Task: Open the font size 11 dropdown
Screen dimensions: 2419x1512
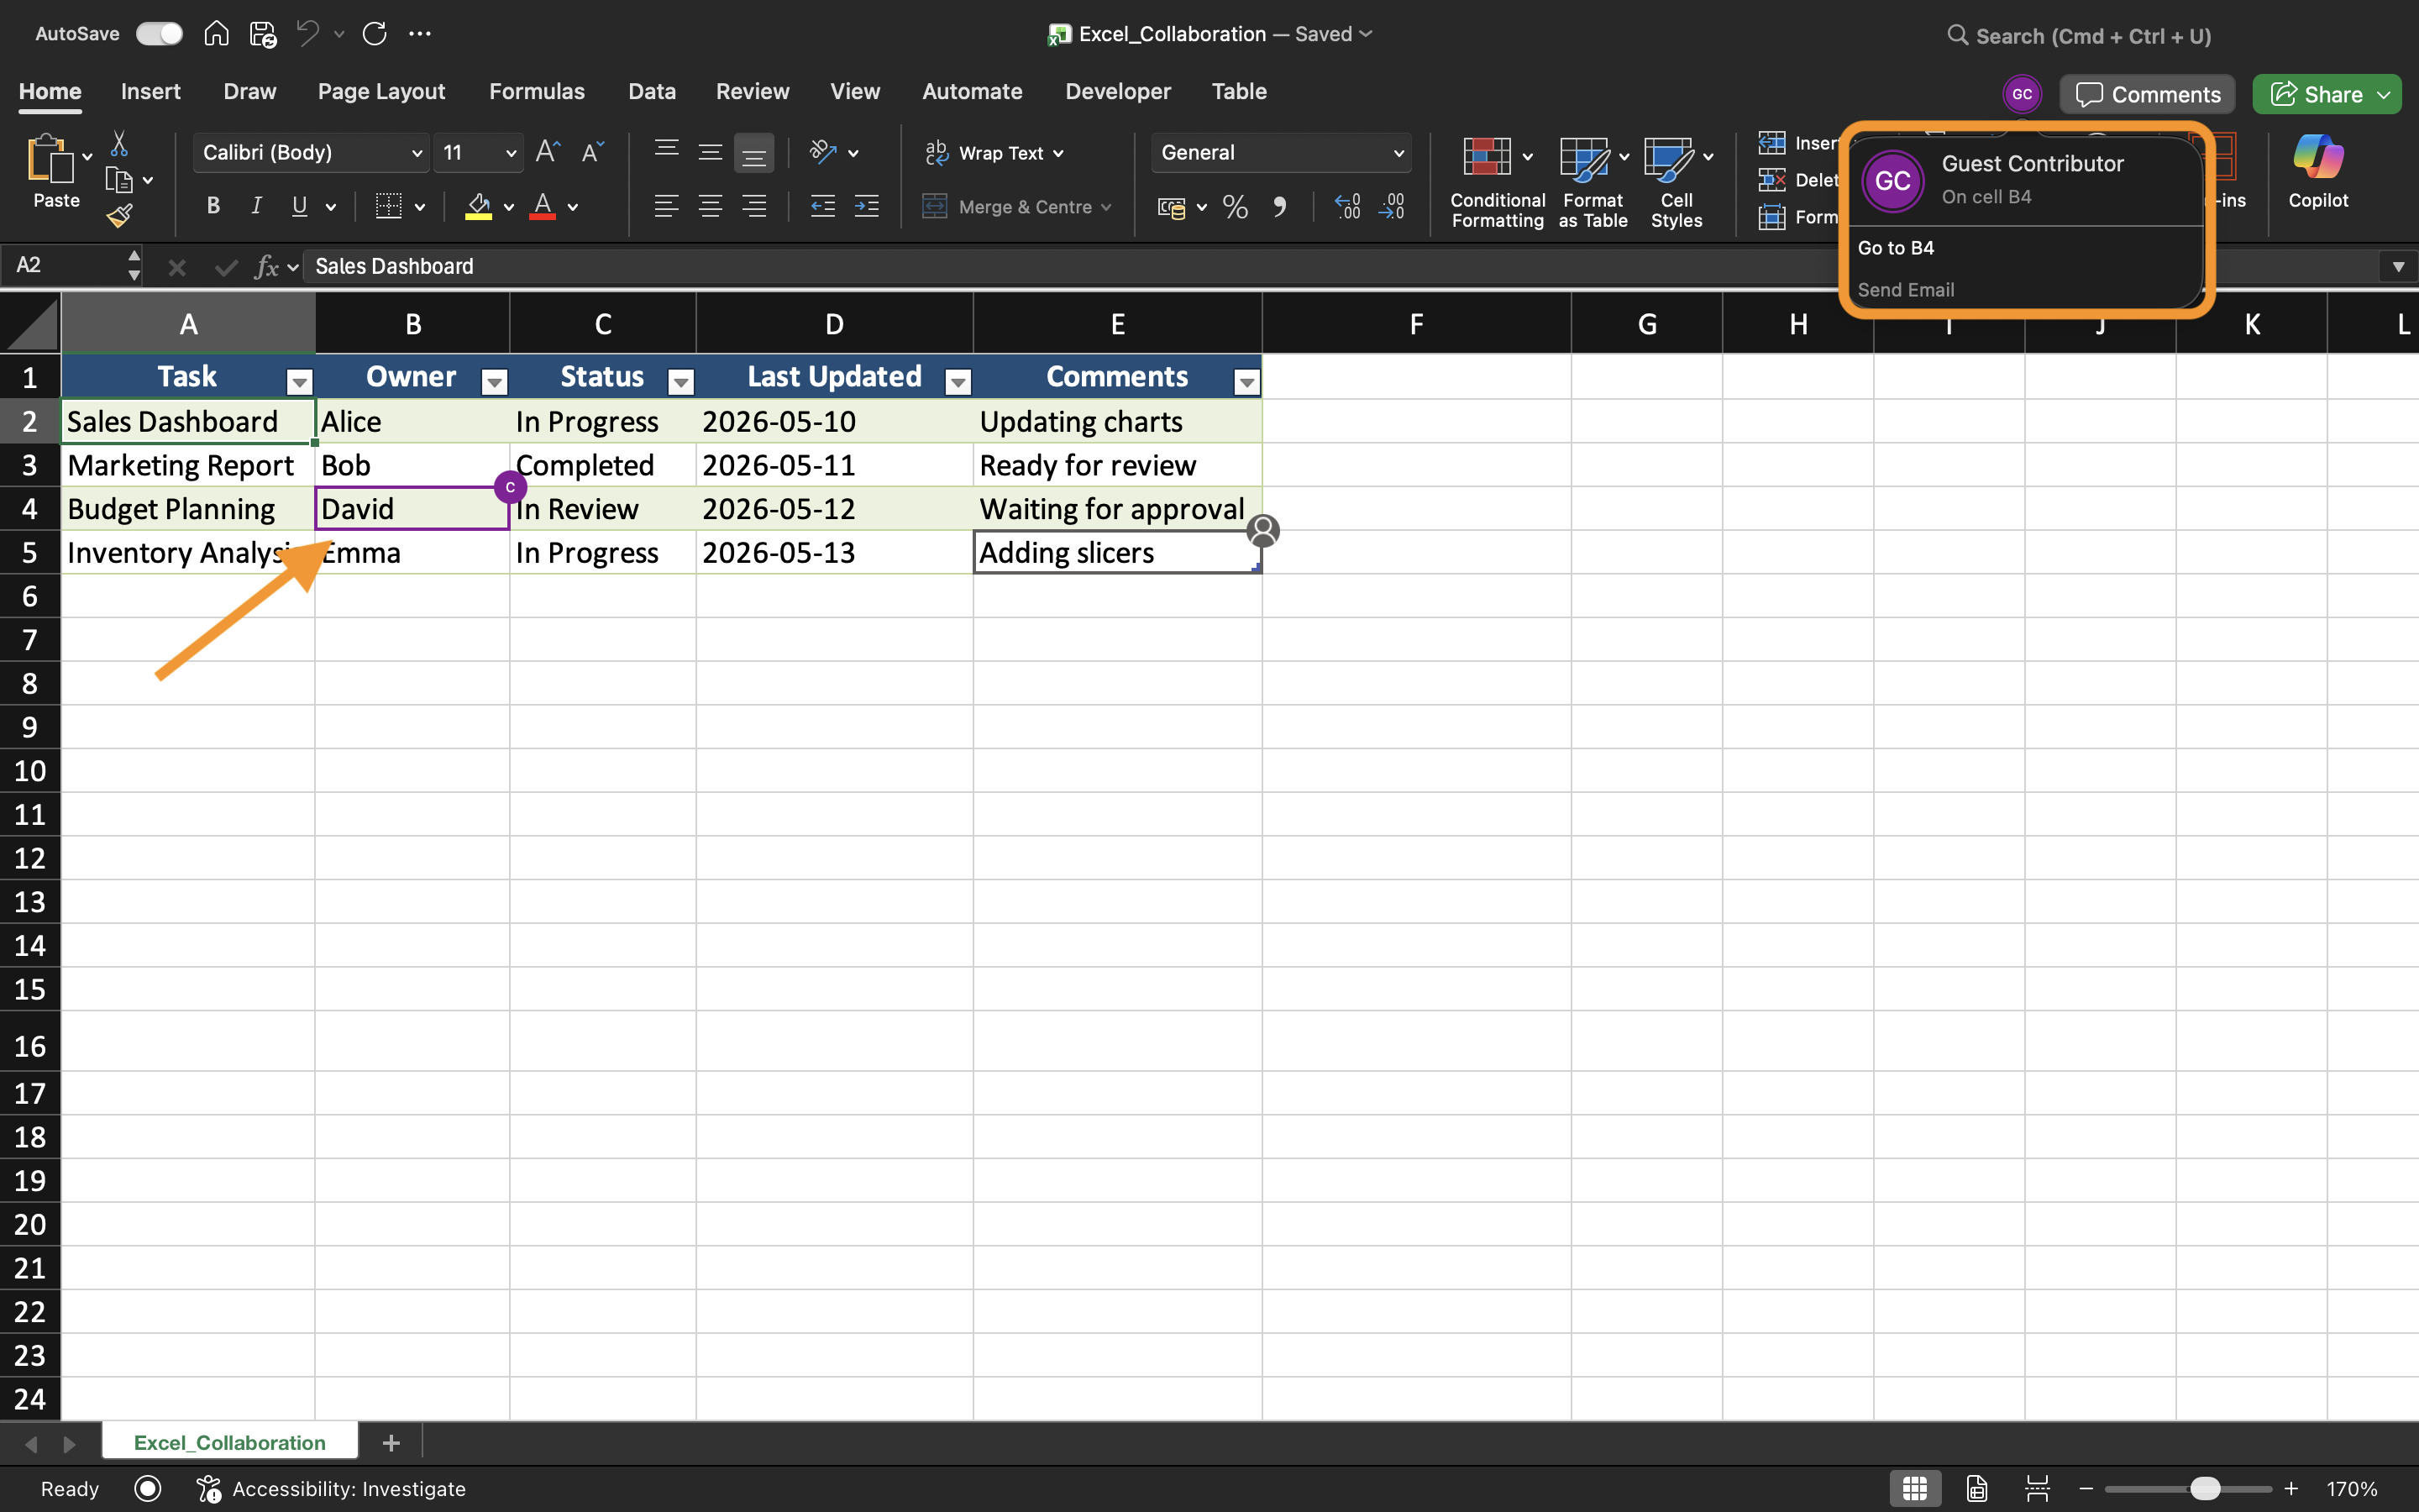Action: pyautogui.click(x=479, y=153)
